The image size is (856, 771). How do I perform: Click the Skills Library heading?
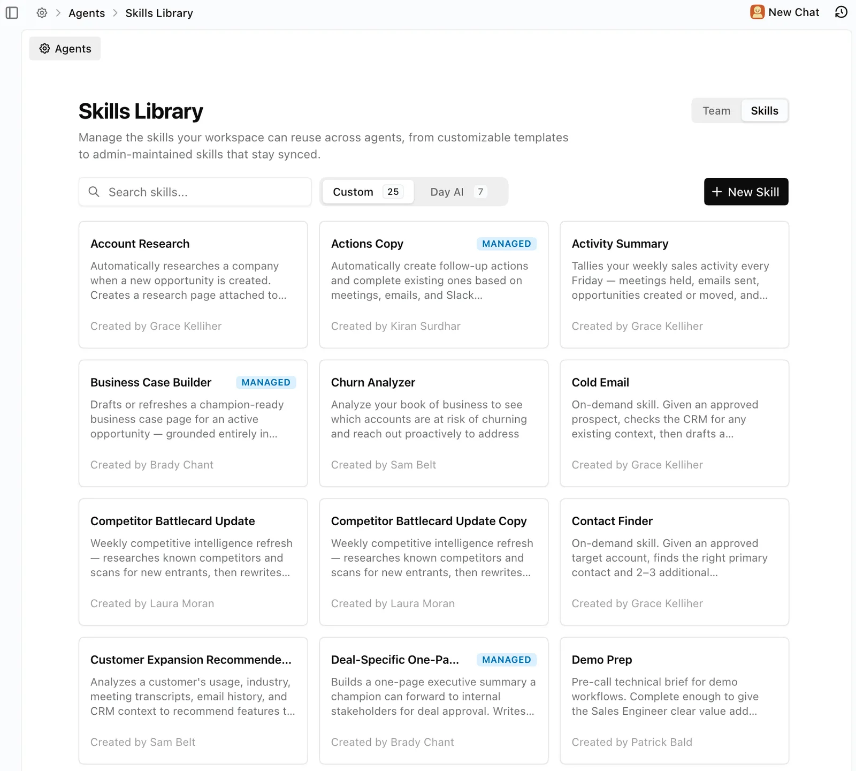[141, 111]
